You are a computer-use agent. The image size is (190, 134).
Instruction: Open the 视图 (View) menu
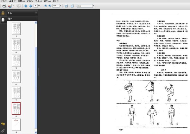coord(21,1)
